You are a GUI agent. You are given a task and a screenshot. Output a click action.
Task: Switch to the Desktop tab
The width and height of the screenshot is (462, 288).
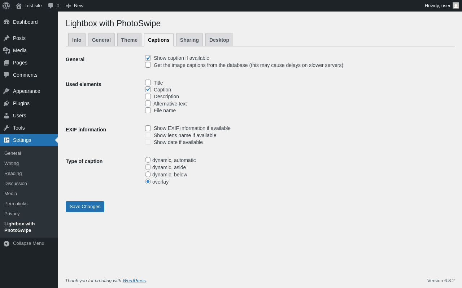pos(219,40)
